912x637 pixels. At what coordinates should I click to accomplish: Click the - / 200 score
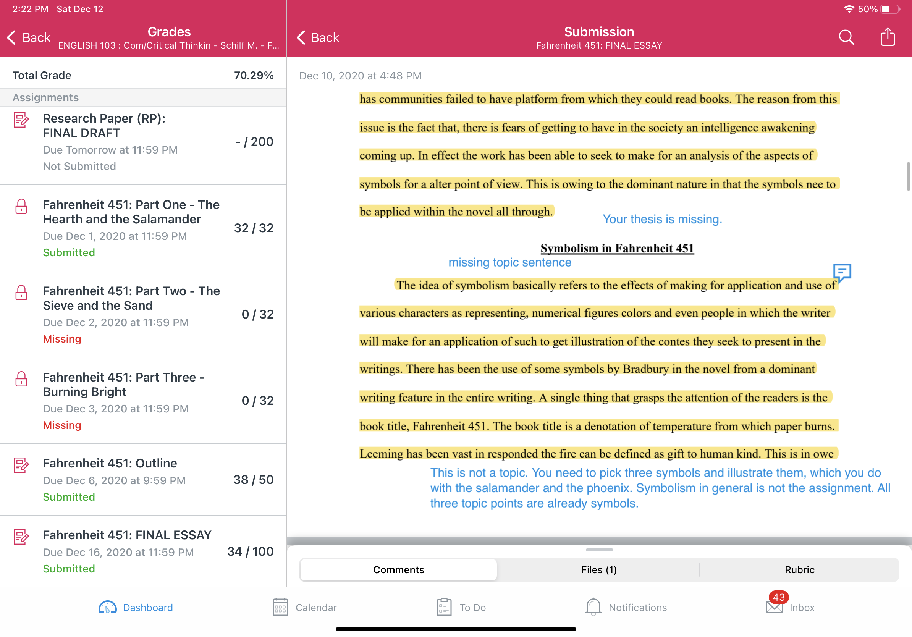pyautogui.click(x=255, y=142)
